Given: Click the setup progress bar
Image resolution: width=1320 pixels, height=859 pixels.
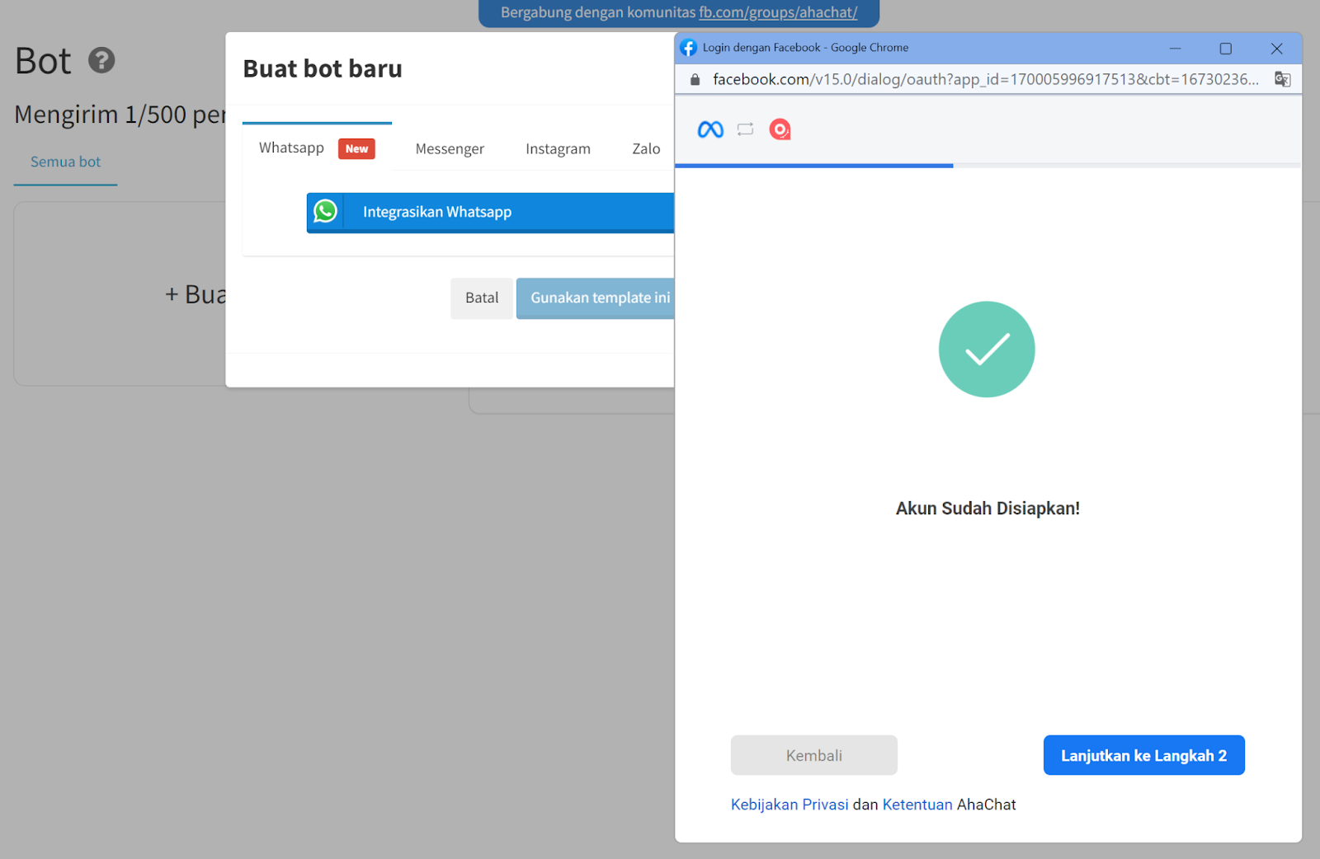Looking at the screenshot, I should click(x=988, y=166).
